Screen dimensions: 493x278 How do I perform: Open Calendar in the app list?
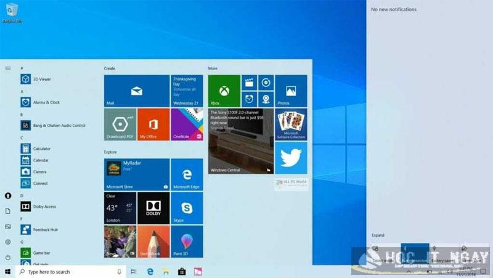(35, 160)
